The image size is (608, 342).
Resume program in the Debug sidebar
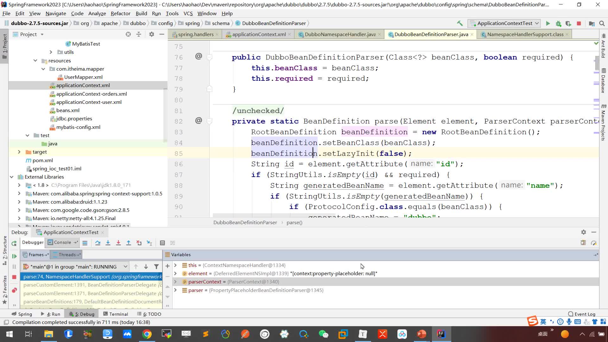click(x=14, y=256)
